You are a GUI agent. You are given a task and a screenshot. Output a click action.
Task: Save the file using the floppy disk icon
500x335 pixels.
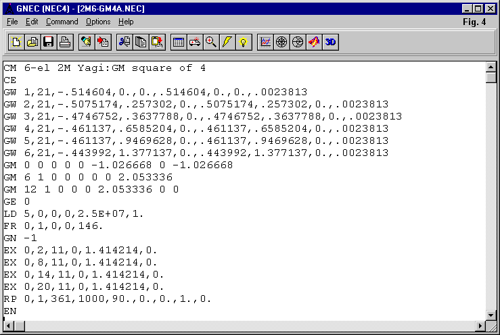(49, 42)
